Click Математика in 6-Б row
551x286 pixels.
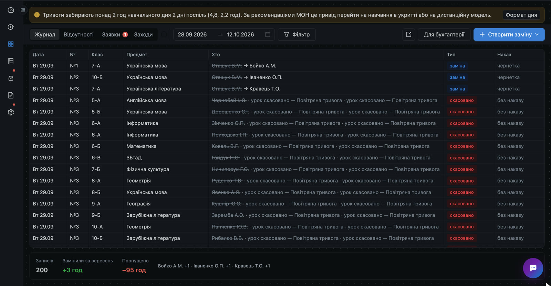coord(141,146)
